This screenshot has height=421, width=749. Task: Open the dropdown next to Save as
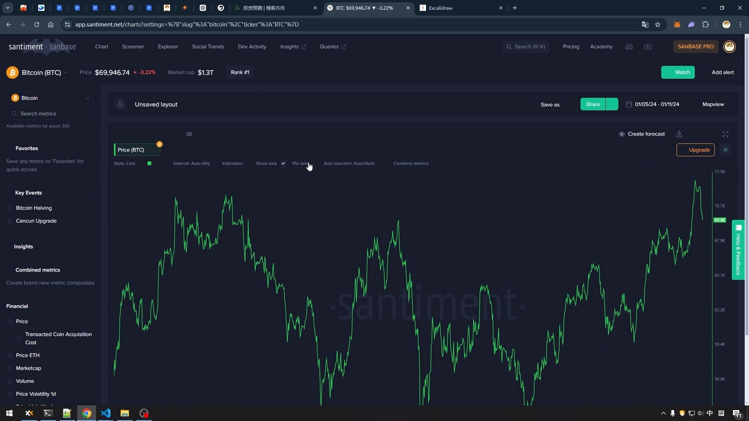click(x=570, y=104)
